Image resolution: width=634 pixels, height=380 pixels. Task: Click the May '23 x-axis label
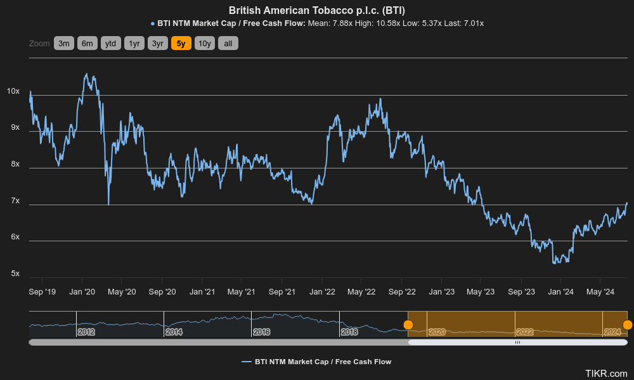481,291
